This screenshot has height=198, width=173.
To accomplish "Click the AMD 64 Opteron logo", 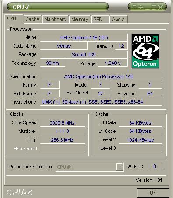I will coord(145,51).
